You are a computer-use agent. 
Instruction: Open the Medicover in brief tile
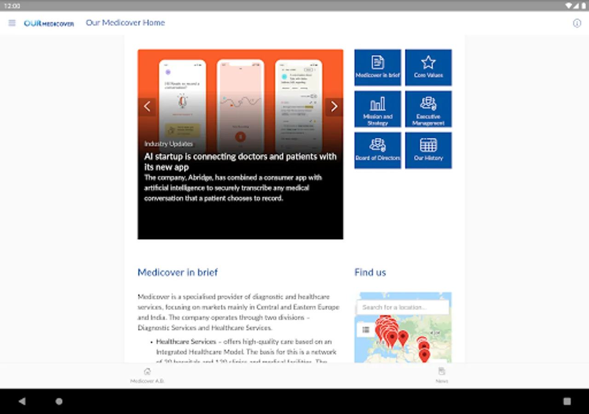[x=378, y=67]
